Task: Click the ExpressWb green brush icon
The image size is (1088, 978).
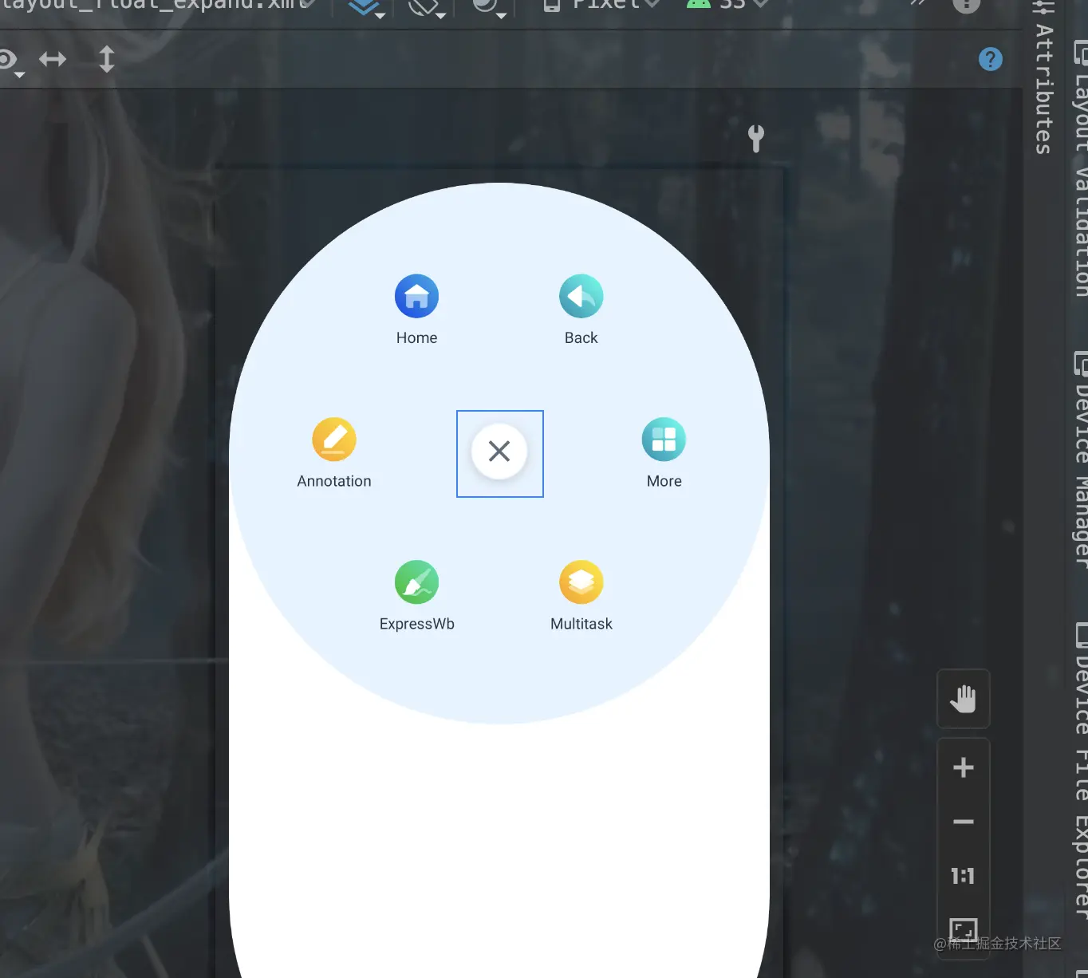Action: pos(416,582)
